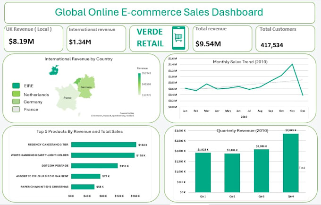This screenshot has height=205, width=321.
Task: Click the November peak on sales trend line
Action: pyautogui.click(x=292, y=64)
